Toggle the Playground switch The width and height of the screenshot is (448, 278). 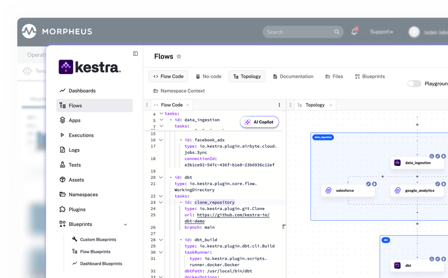414,84
